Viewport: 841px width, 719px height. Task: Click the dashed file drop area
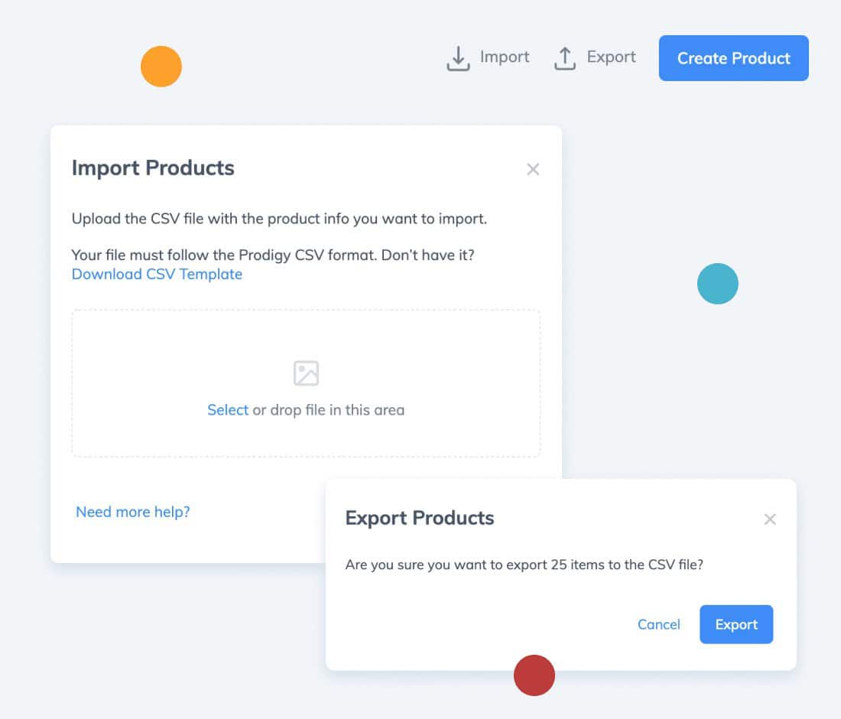click(x=306, y=383)
